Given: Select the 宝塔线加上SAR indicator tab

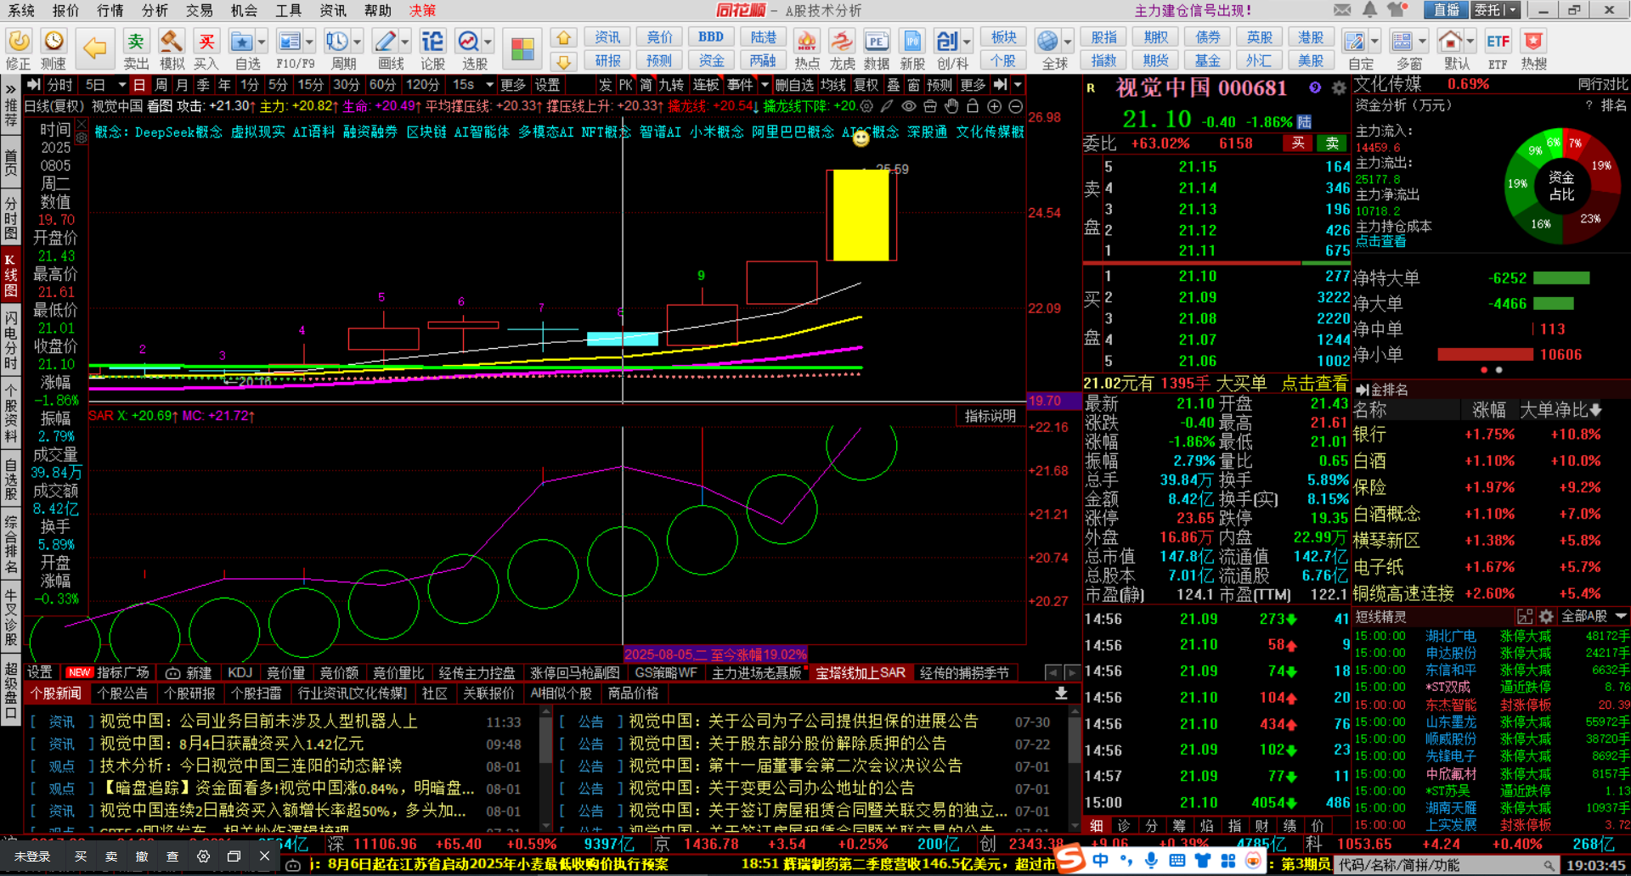Looking at the screenshot, I should coord(861,672).
